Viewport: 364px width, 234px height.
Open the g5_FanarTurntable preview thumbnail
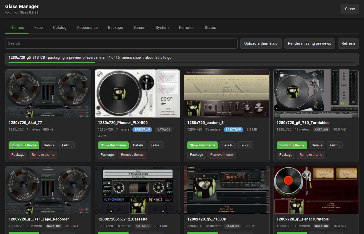coord(316,190)
